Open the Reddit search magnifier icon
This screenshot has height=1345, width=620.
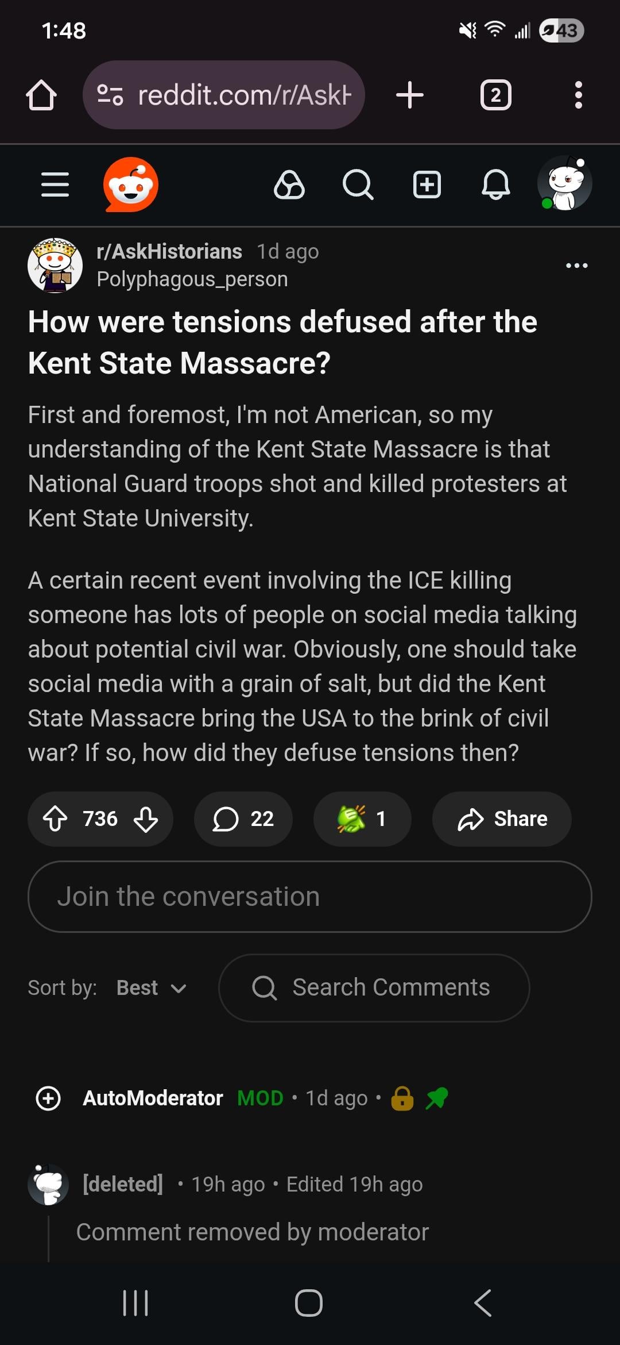click(358, 185)
